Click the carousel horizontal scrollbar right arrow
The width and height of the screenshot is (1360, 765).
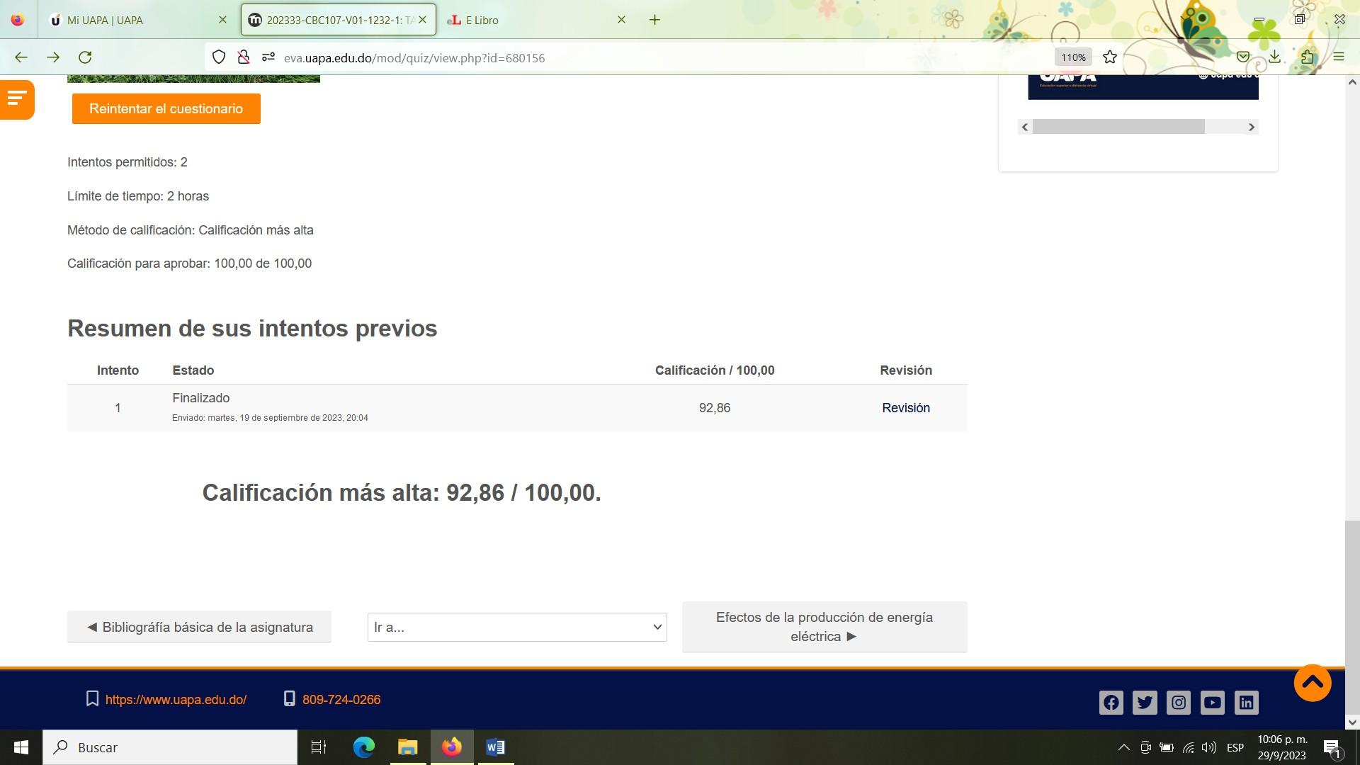1251,127
